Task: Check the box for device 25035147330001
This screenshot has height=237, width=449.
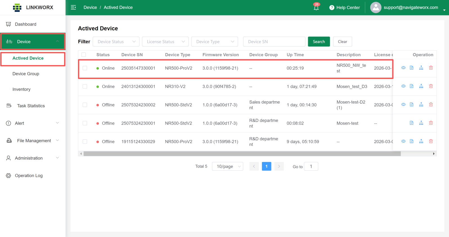Action: 85,68
